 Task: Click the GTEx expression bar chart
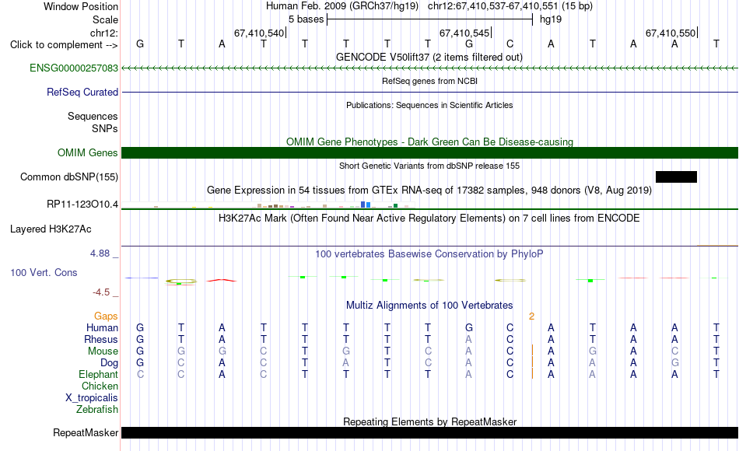(268, 205)
